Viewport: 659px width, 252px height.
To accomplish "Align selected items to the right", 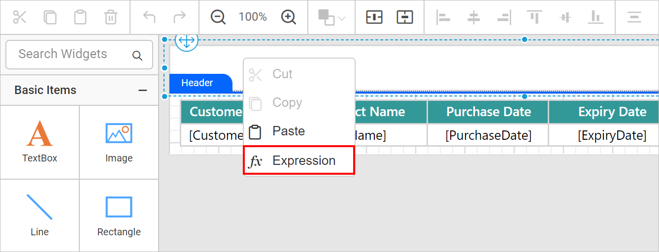I will 504,17.
